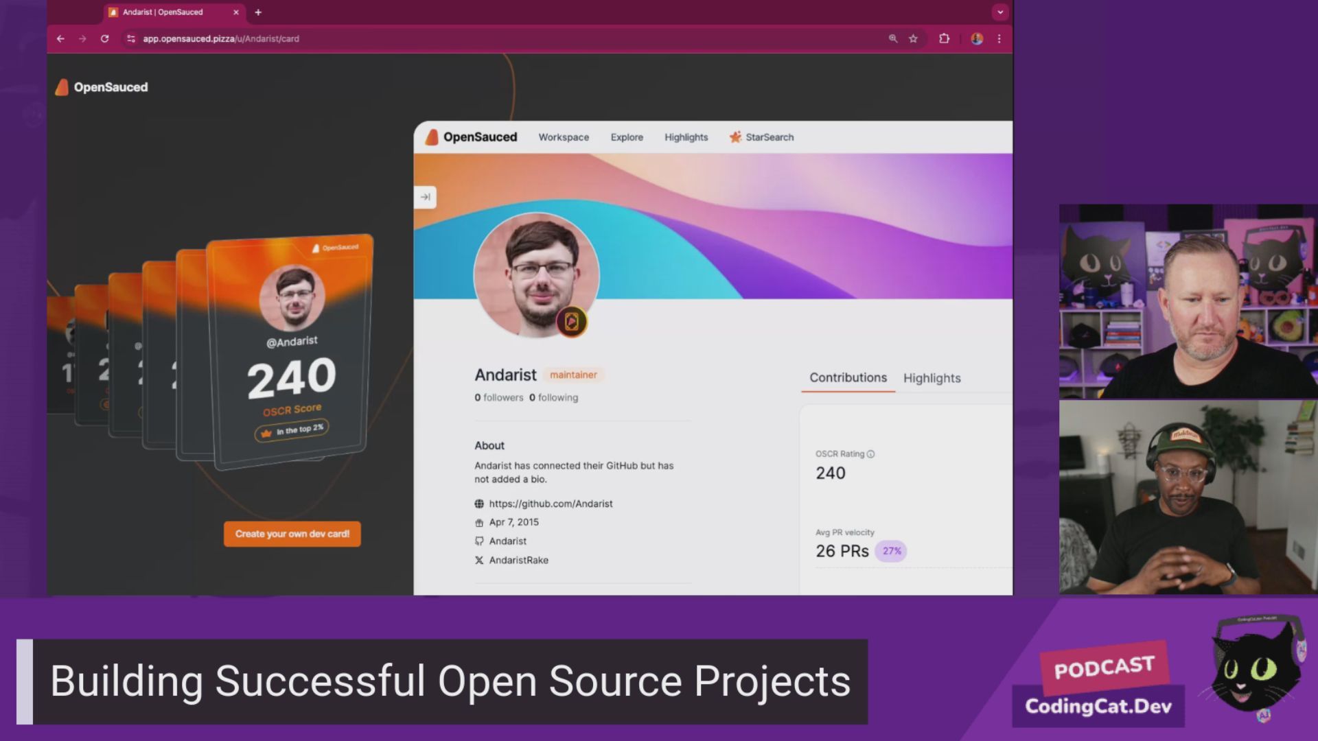Open the github.com/Andarist link
Viewport: 1318px width, 741px height.
551,504
